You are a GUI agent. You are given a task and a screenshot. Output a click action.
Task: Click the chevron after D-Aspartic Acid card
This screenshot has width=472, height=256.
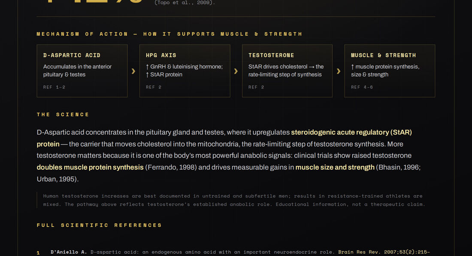coord(133,71)
